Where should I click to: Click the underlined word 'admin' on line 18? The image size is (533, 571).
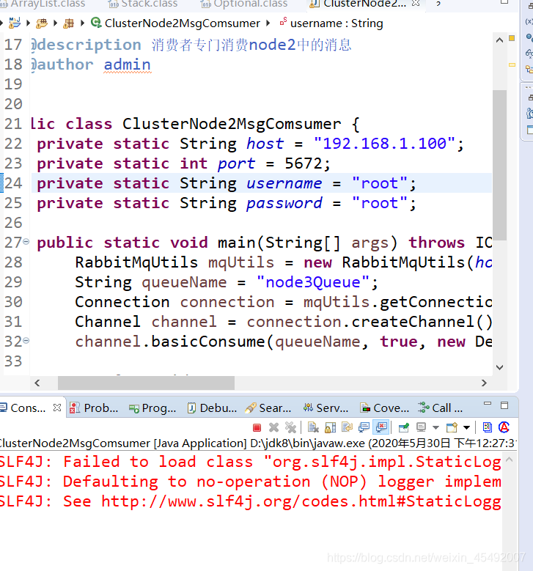point(127,65)
